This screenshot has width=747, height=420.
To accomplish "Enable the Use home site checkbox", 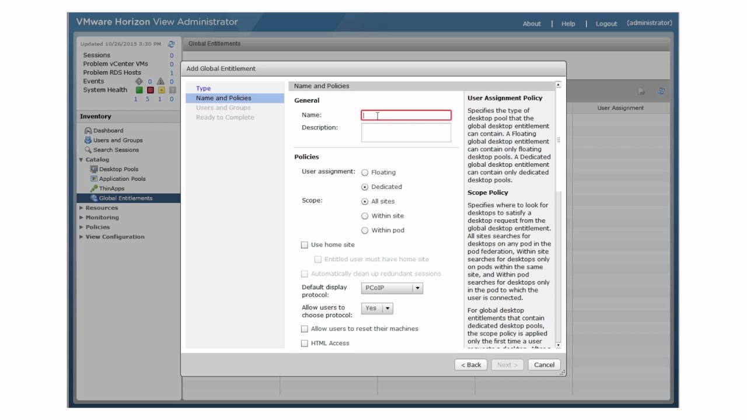I will pyautogui.click(x=305, y=245).
